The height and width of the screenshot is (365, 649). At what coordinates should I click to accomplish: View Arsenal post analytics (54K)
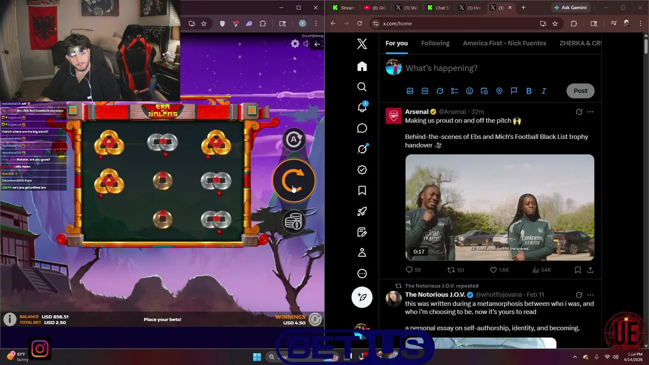(x=542, y=270)
